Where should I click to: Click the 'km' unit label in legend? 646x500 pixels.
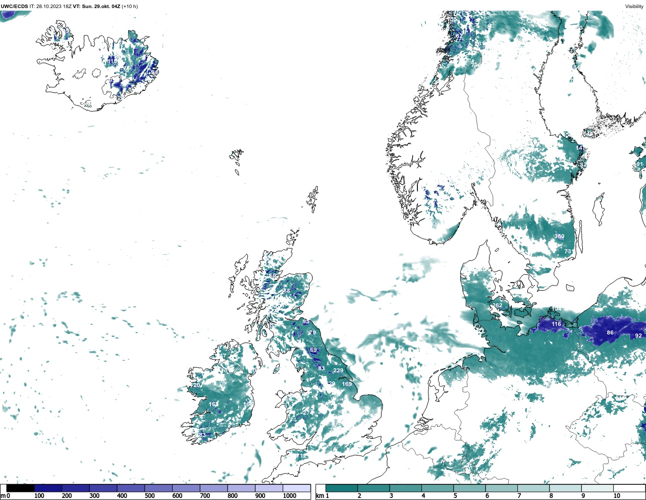(319, 496)
